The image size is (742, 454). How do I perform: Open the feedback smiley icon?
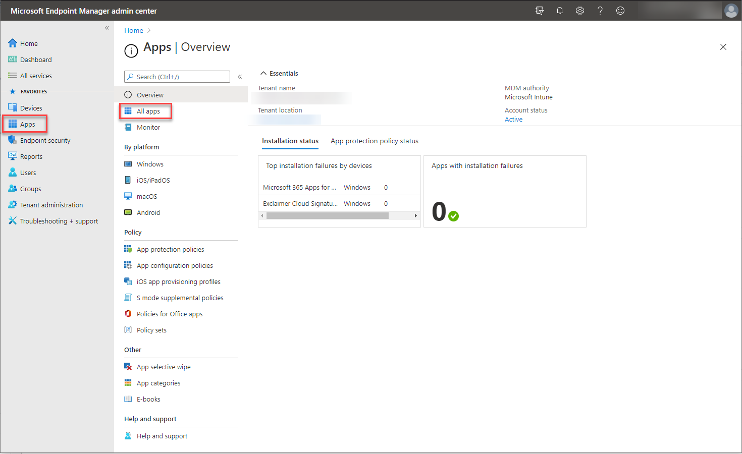click(620, 11)
